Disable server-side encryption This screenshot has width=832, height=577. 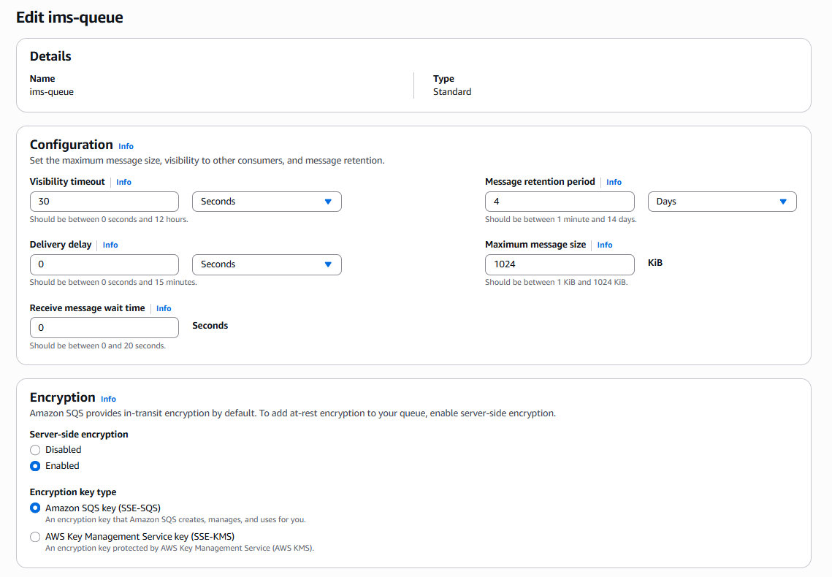35,450
